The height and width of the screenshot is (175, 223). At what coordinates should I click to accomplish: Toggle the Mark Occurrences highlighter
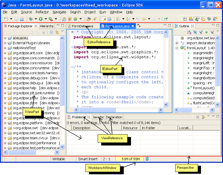(103, 19)
